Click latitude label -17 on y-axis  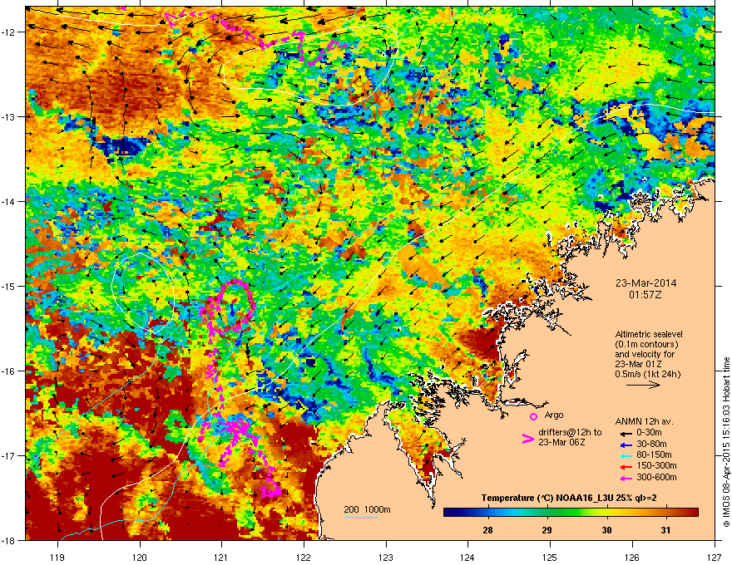click(8, 456)
